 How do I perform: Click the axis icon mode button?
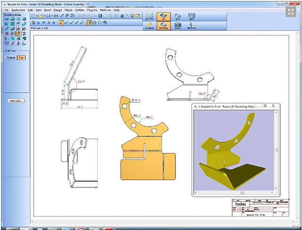[192, 26]
